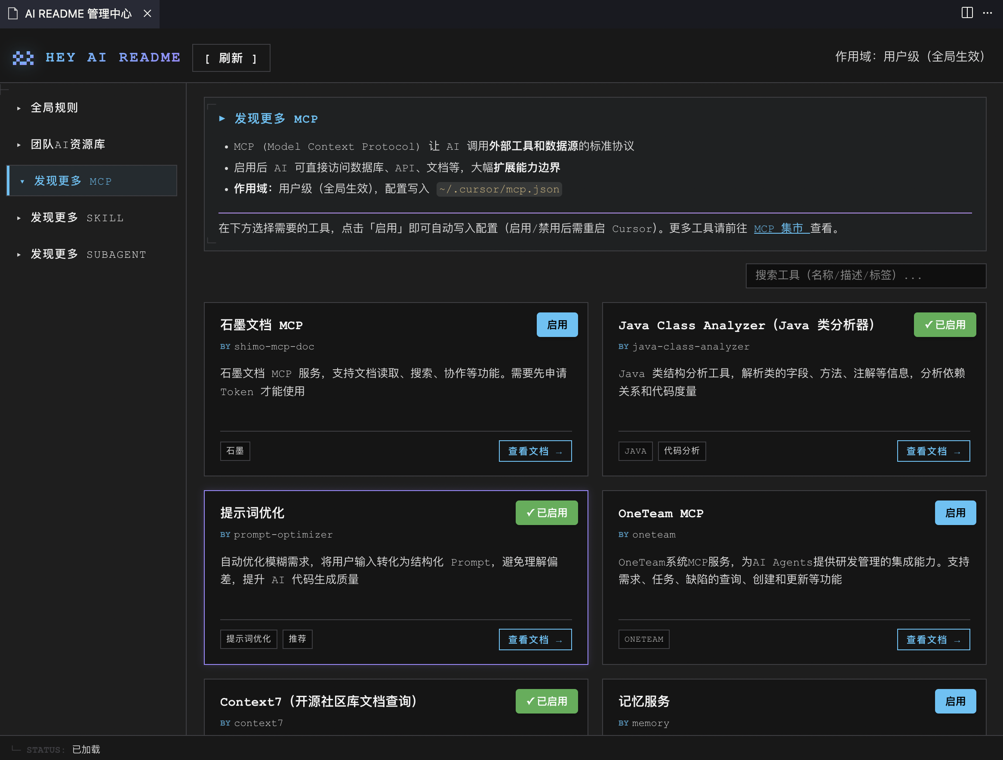
Task: Click the file icon on the README tab
Action: tap(13, 14)
